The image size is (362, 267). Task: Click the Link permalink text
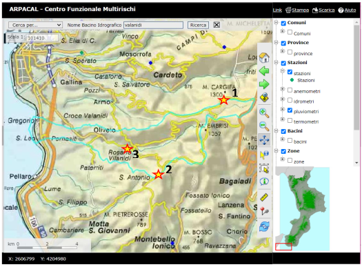pos(277,10)
